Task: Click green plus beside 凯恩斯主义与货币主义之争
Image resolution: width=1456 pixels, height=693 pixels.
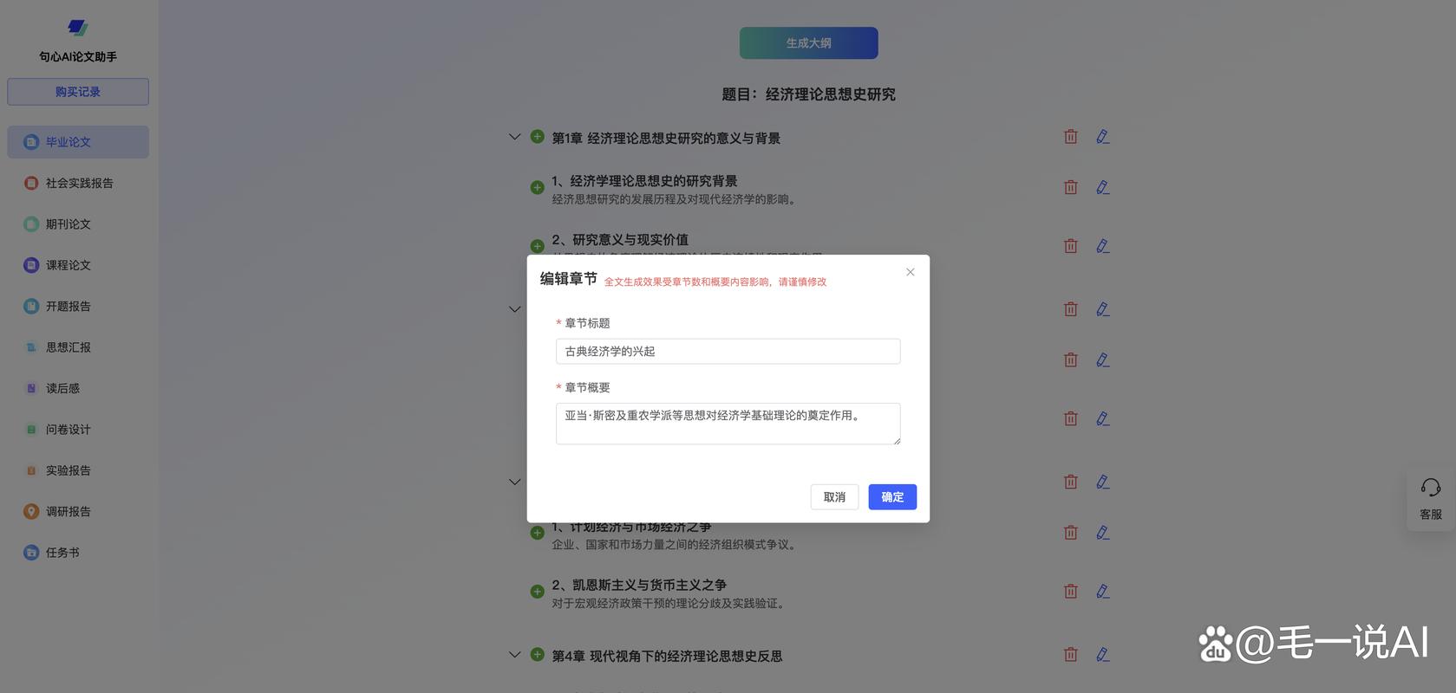Action: (537, 592)
